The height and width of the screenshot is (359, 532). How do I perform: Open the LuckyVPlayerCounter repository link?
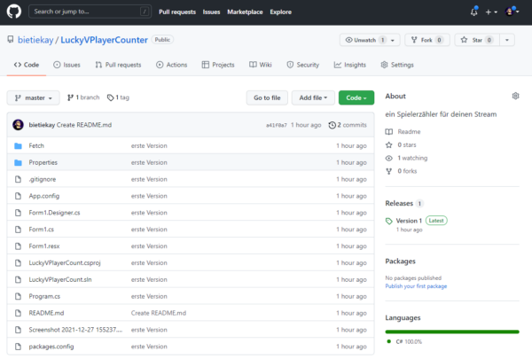104,40
